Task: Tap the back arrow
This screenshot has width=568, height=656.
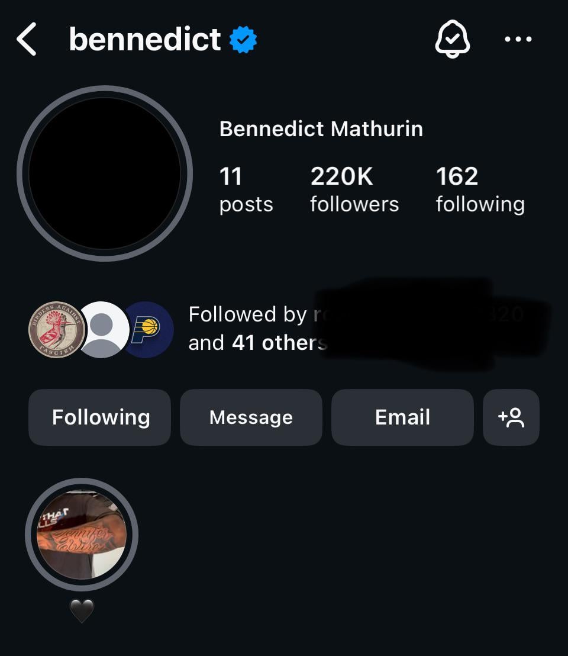Action: point(27,39)
